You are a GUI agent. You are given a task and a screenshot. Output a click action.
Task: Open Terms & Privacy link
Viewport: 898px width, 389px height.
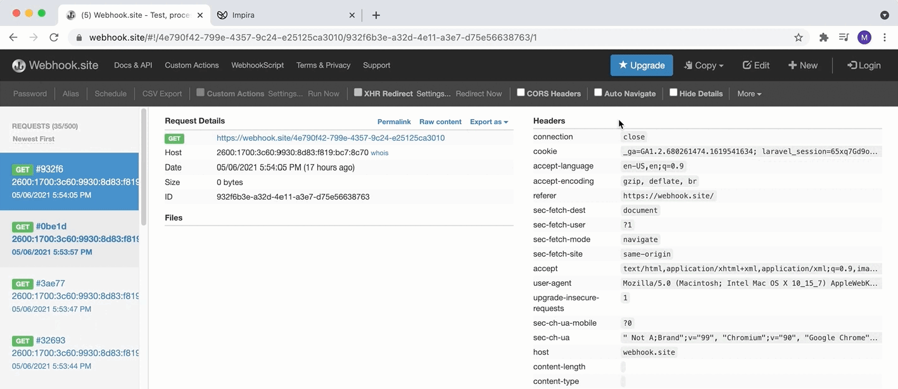click(324, 65)
